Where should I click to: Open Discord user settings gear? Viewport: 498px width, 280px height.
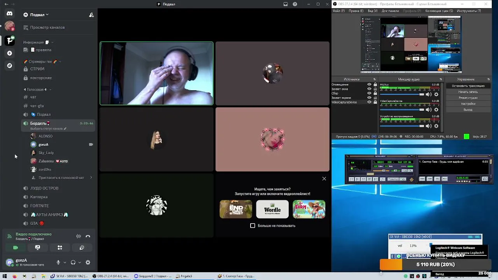(88, 262)
